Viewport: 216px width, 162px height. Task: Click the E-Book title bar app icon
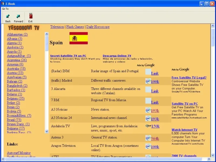coord(3,4)
